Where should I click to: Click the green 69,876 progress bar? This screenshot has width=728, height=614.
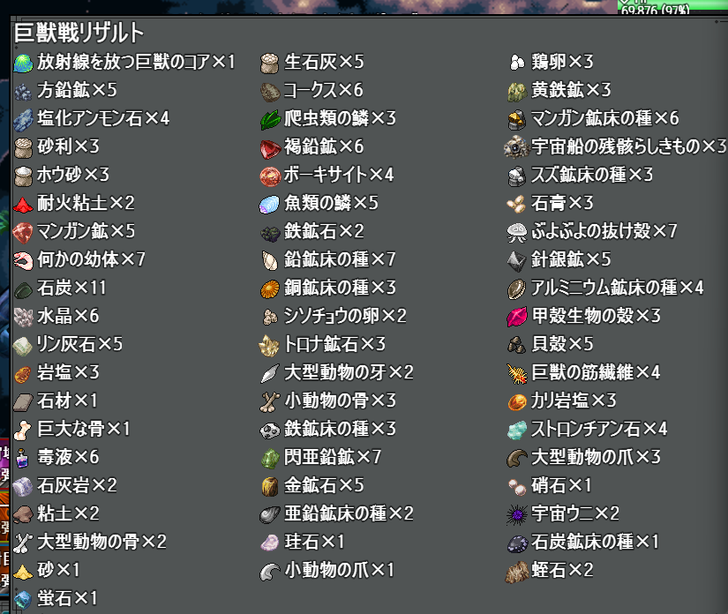tap(672, 7)
